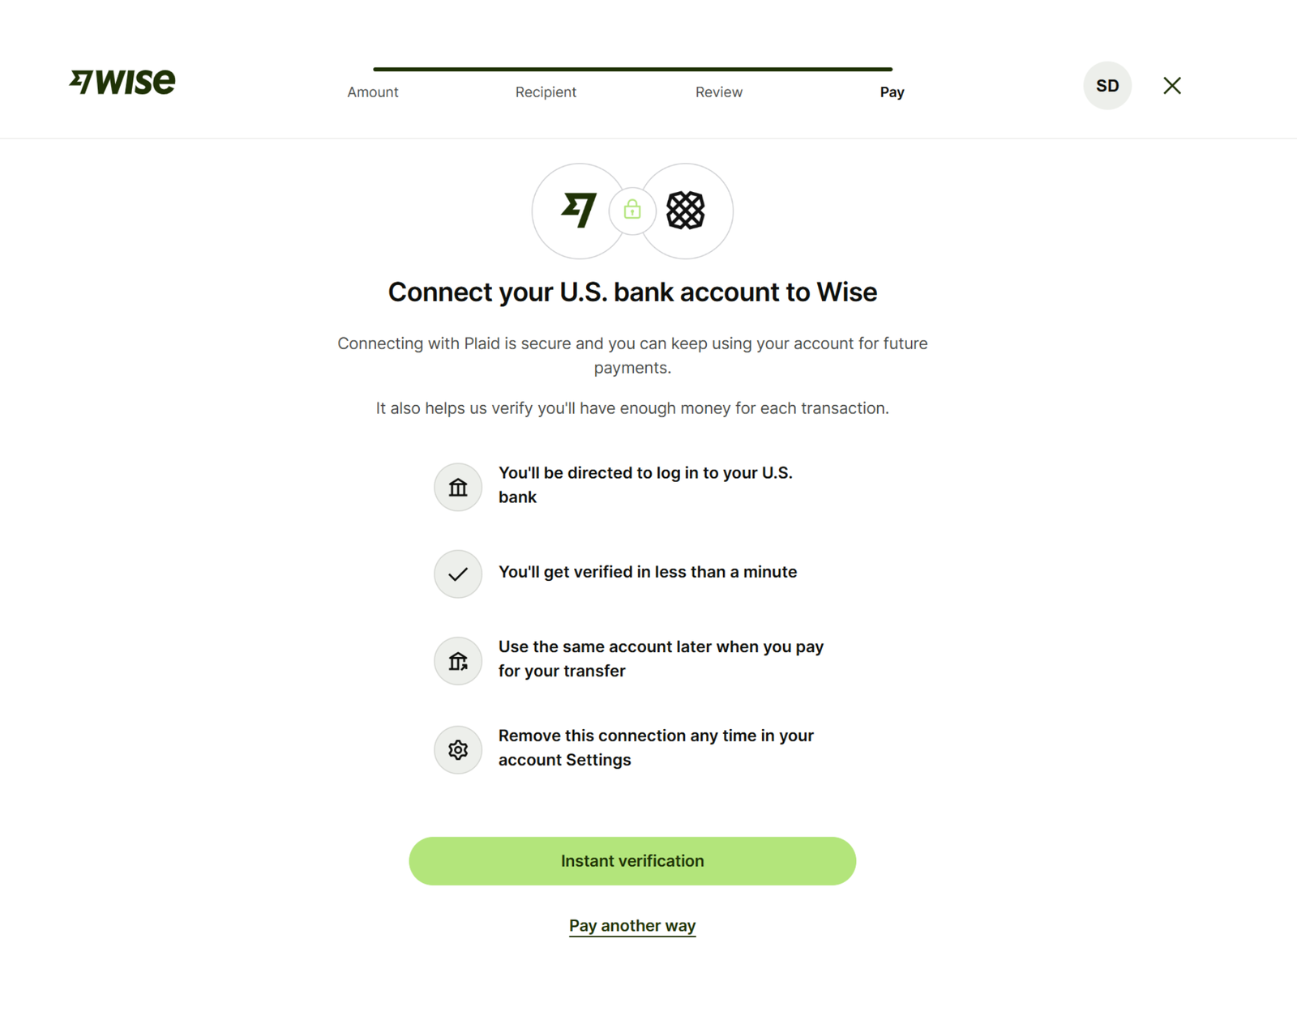Click the bank building icon
Image resolution: width=1297 pixels, height=1011 pixels.
458,487
